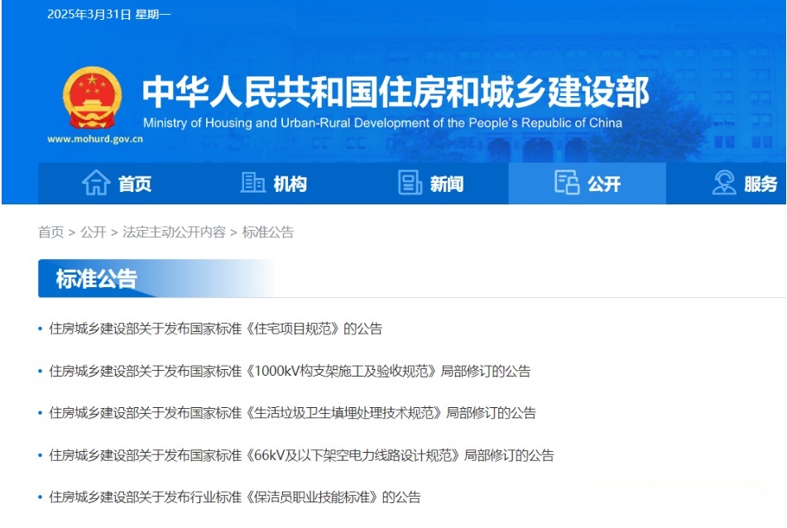The image size is (787, 528).
Task: Open the 1000kV构支架施工及验收规范 announcement
Action: 290,371
